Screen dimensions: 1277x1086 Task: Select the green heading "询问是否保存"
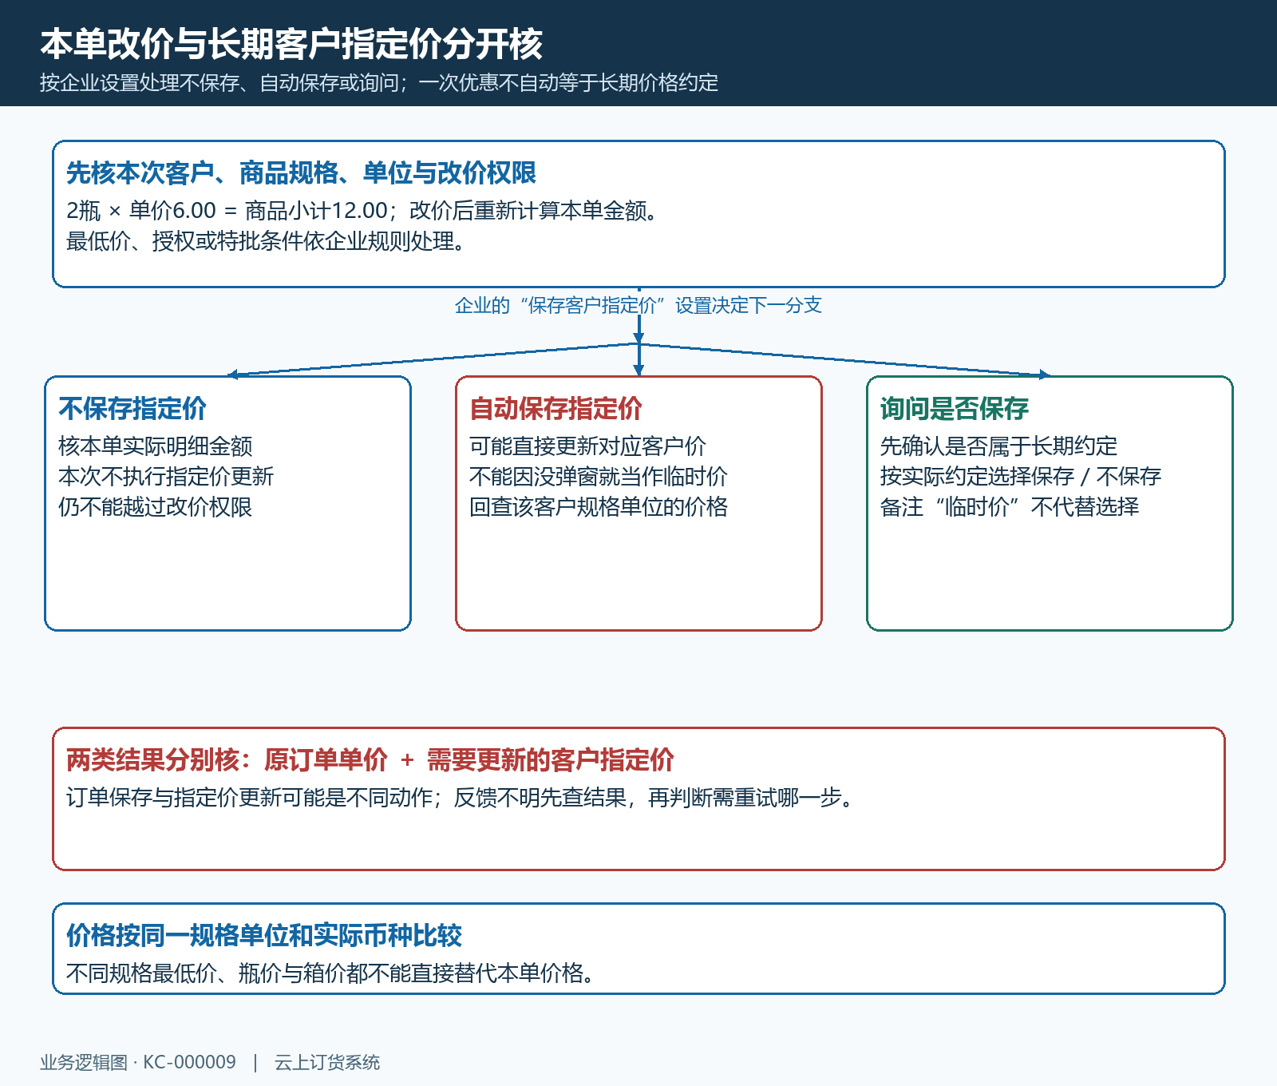tap(955, 409)
